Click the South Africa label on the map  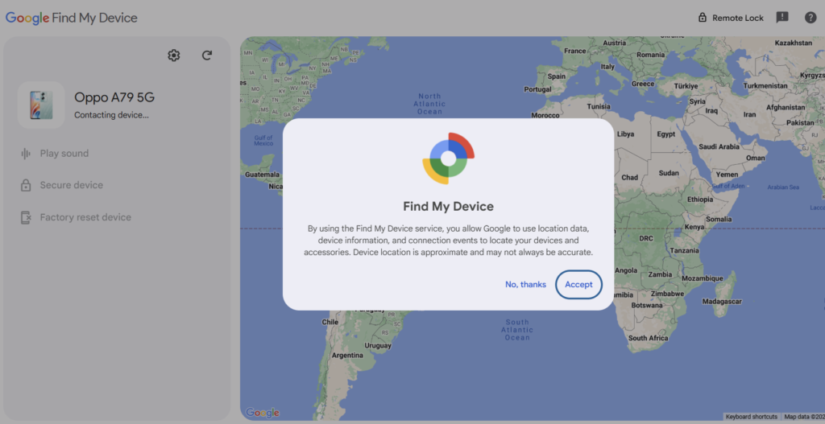[649, 338]
